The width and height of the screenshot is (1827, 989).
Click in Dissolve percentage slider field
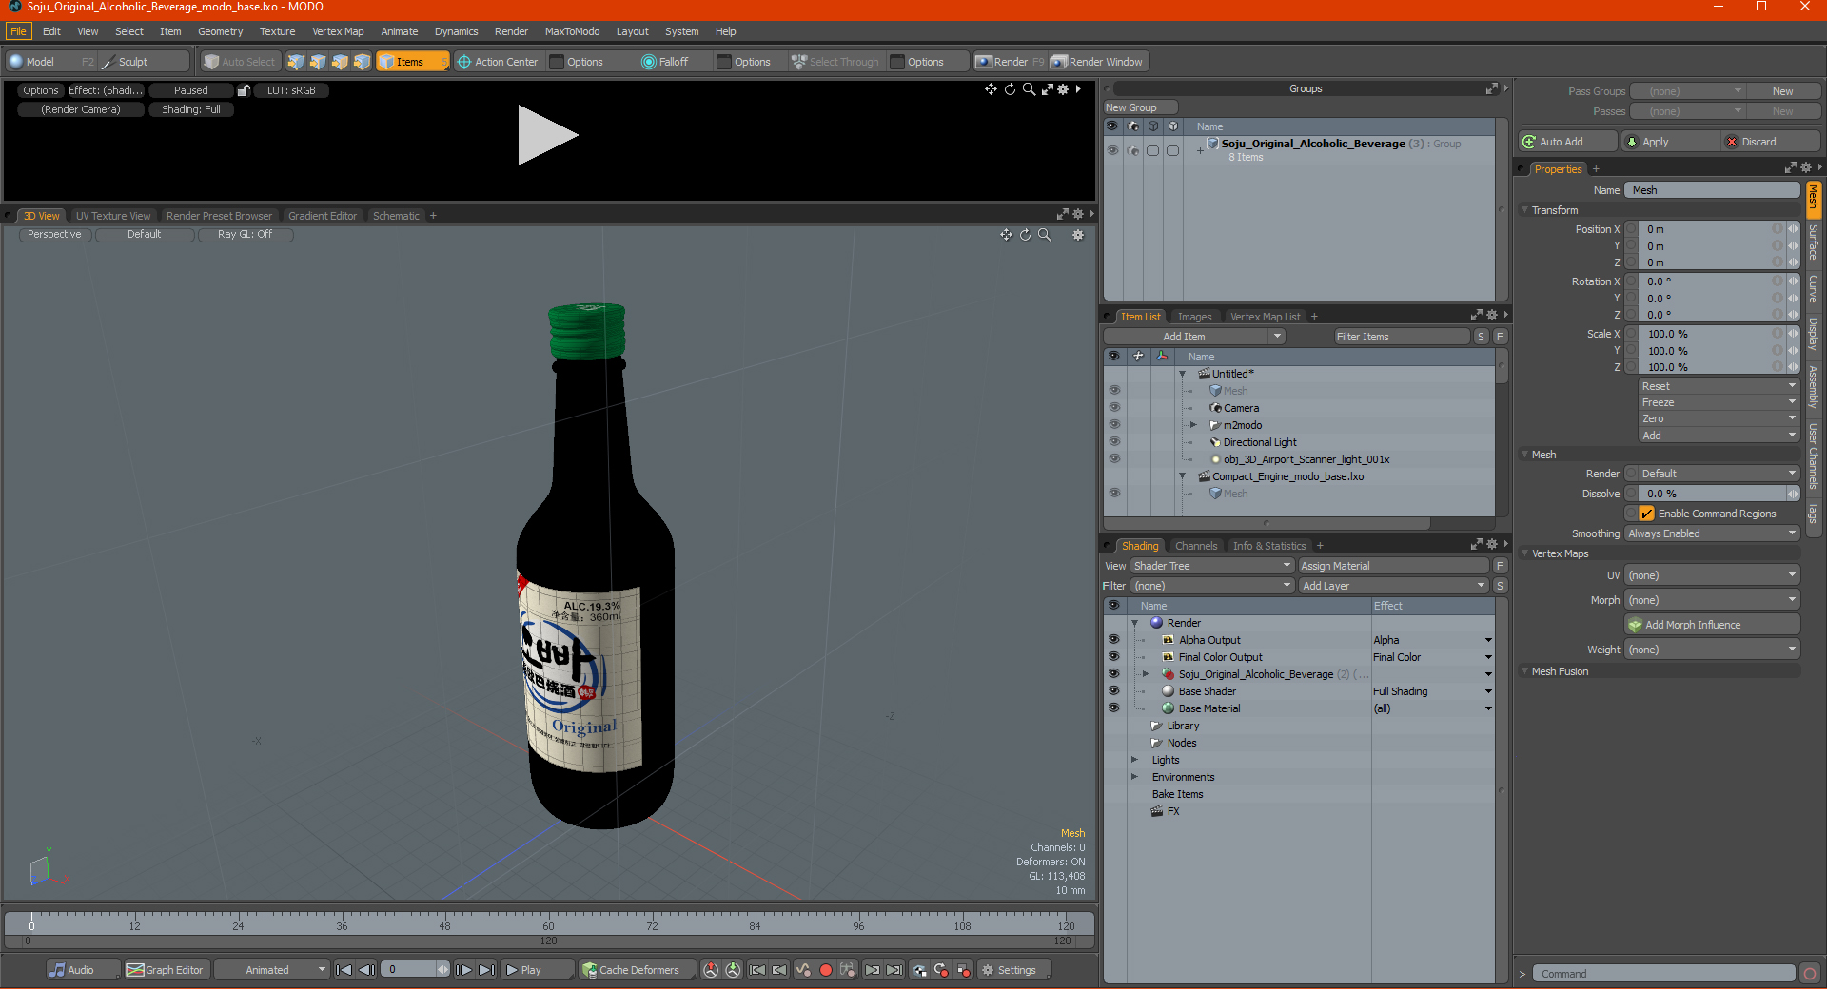click(x=1713, y=494)
